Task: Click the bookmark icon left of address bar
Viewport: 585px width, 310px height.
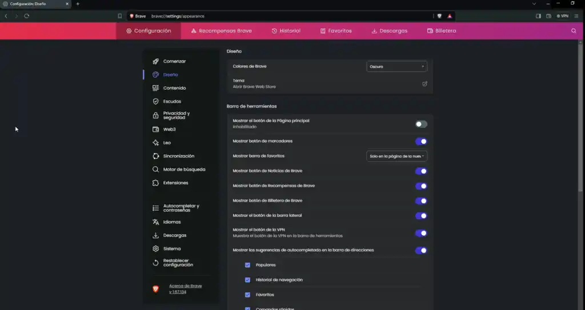Action: click(x=120, y=16)
